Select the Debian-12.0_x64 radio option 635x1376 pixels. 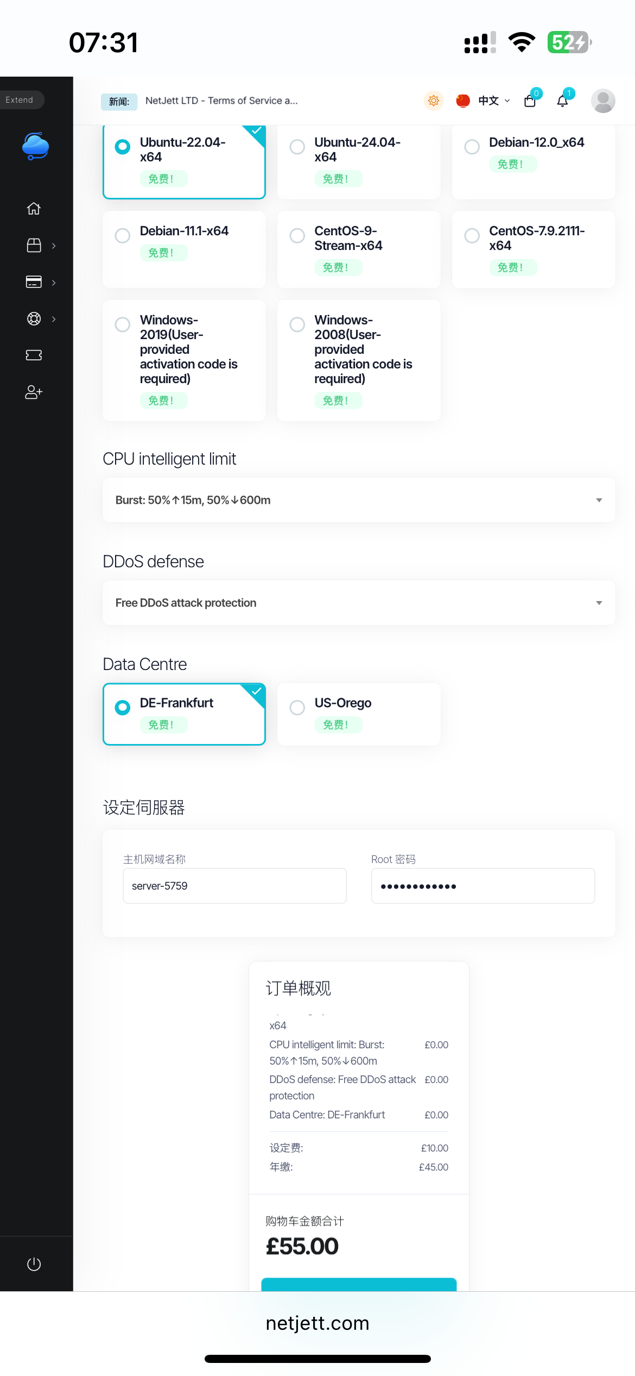click(534, 162)
